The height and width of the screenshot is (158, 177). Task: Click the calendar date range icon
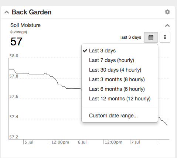151,37
